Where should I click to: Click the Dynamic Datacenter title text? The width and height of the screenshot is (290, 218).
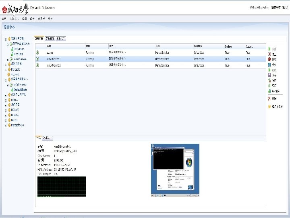[43, 8]
